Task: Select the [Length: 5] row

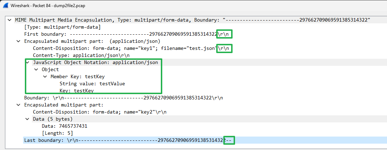Action: tap(57, 133)
